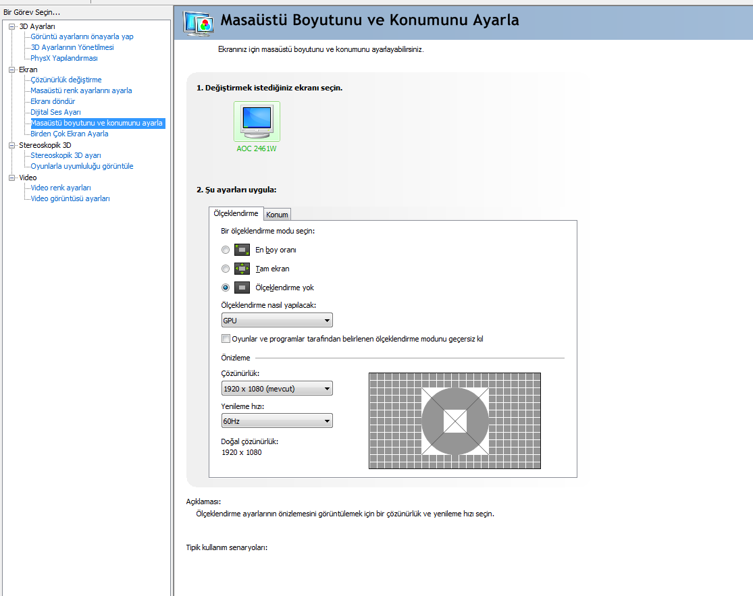Enable override scaling mode set by games checkbox
The image size is (753, 596).
[226, 339]
